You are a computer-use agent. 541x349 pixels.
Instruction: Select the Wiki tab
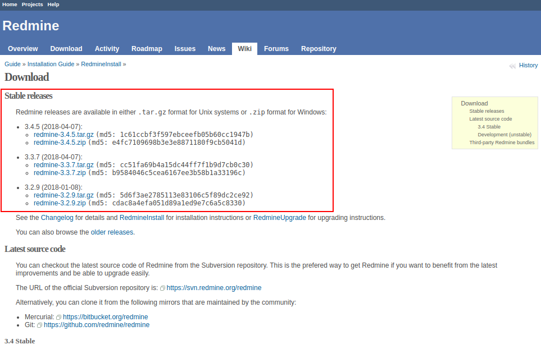[x=244, y=49]
